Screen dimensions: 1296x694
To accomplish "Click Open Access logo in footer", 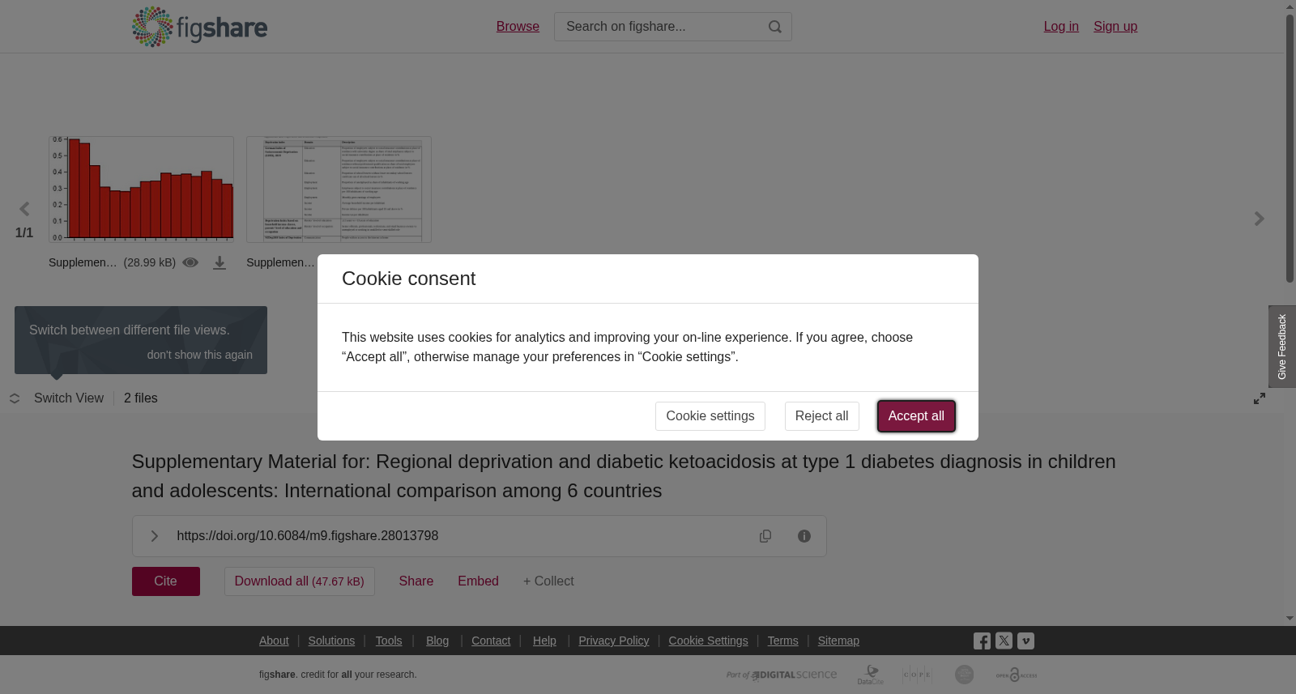I will click(1017, 675).
